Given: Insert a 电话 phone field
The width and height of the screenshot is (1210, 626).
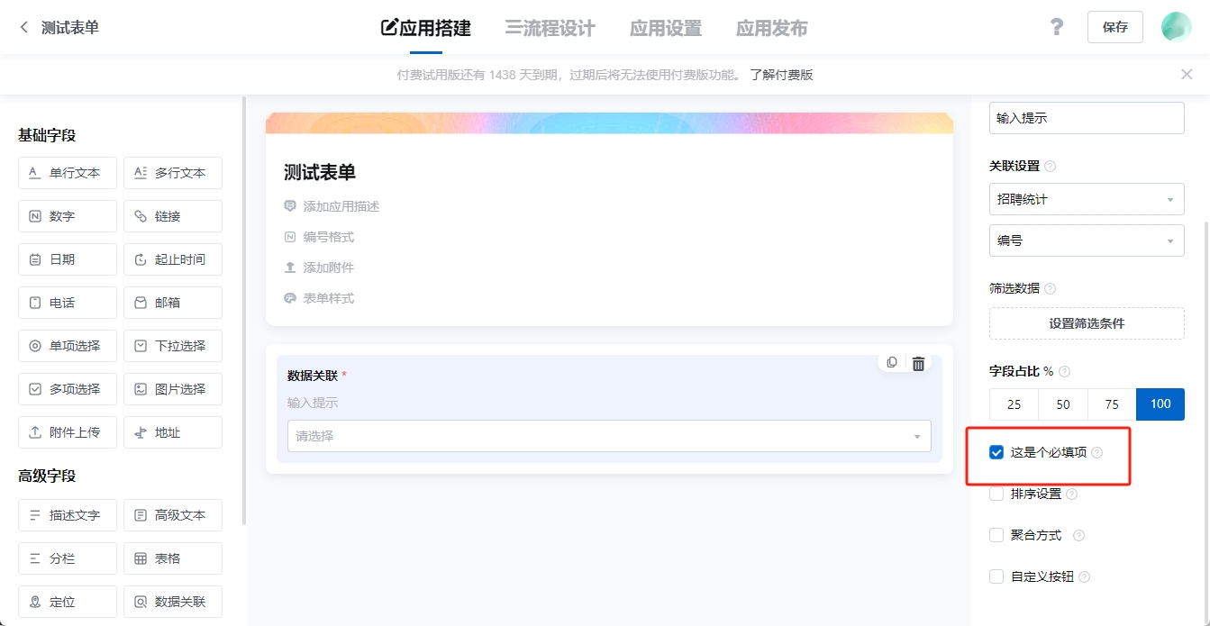Looking at the screenshot, I should (x=67, y=302).
